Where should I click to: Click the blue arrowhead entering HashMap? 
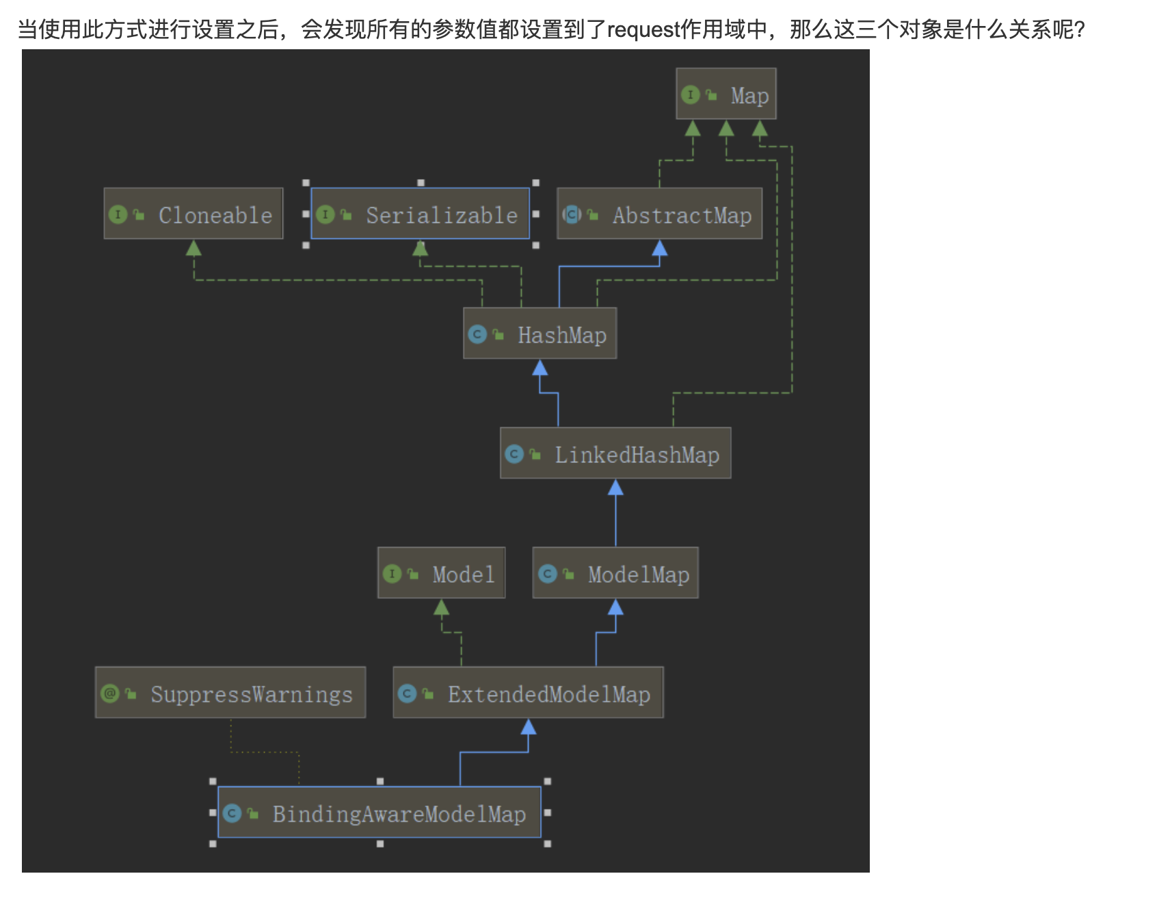[540, 367]
